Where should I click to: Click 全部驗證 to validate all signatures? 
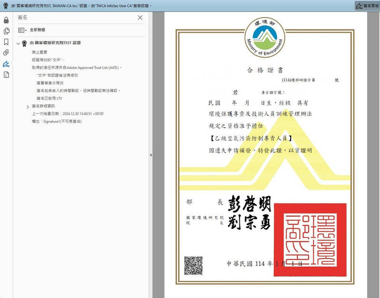[37, 30]
